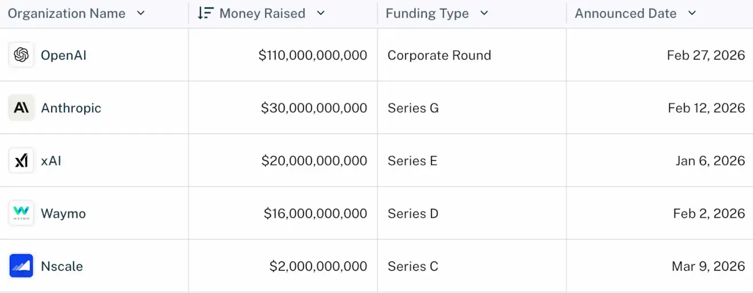Select the Series D funding type cell
Viewport: 753px width, 293px height.
point(413,213)
